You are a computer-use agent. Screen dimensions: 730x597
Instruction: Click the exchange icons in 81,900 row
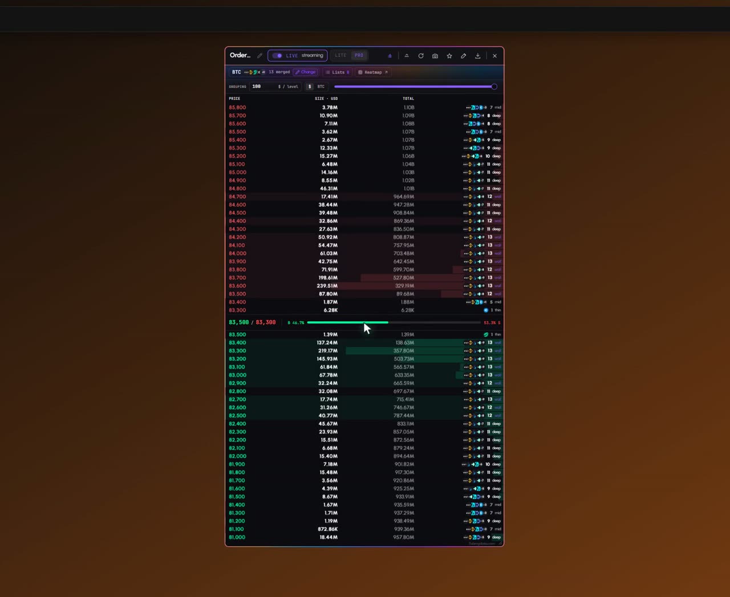(473, 464)
